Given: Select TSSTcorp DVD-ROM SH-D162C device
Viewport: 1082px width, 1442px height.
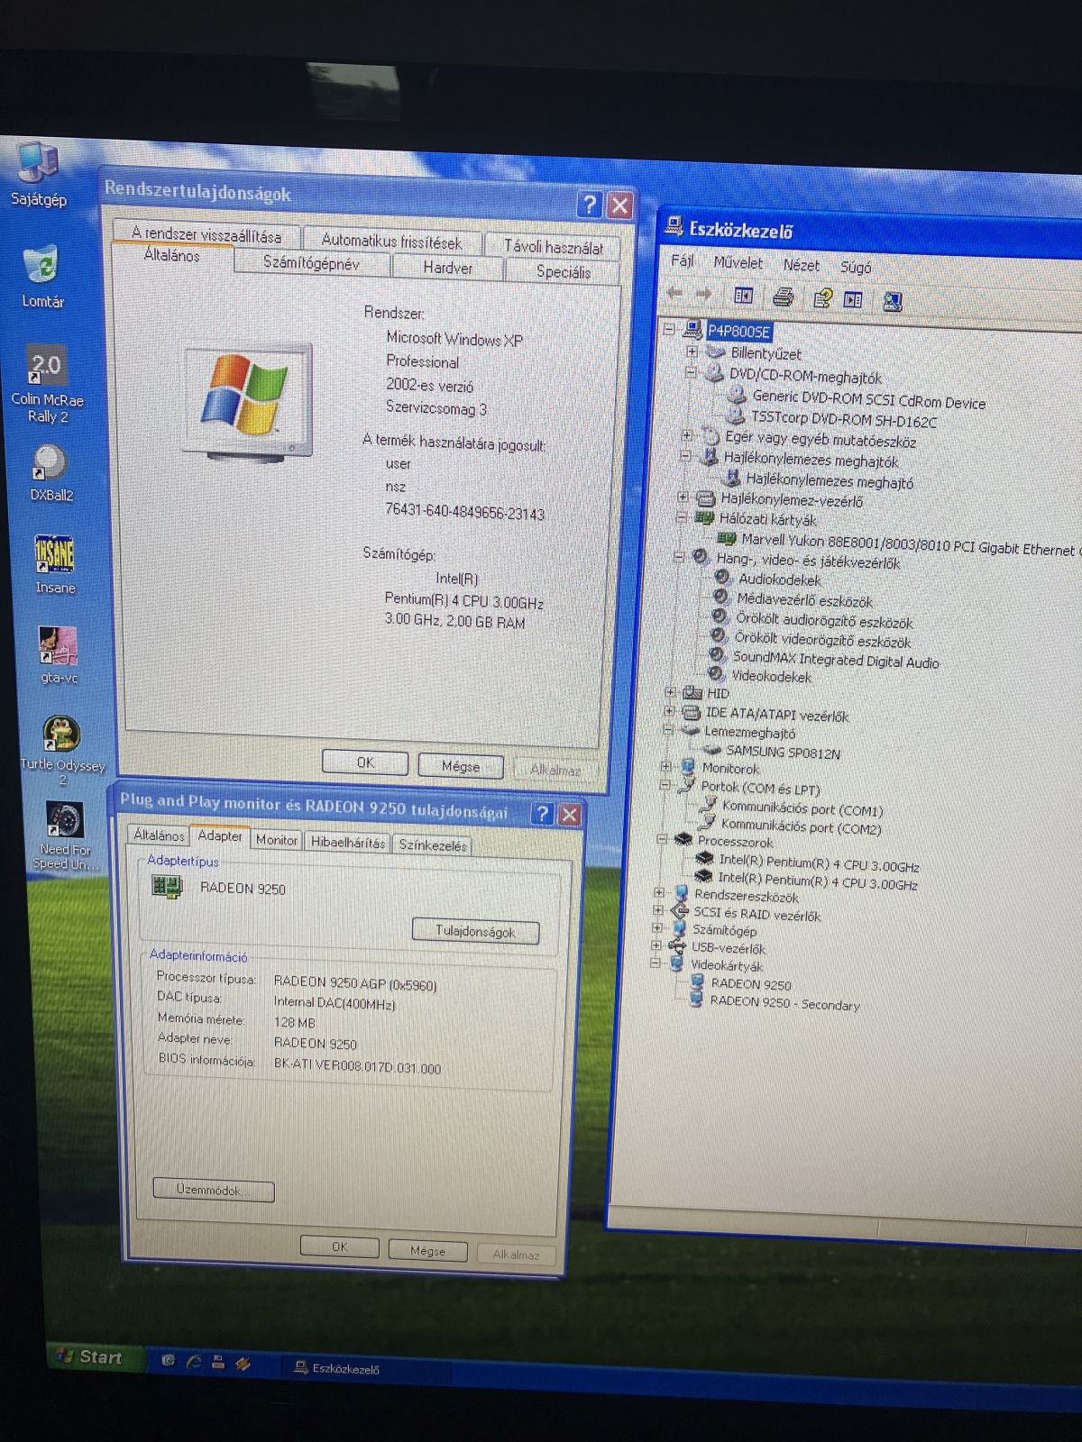Looking at the screenshot, I should click(x=844, y=420).
